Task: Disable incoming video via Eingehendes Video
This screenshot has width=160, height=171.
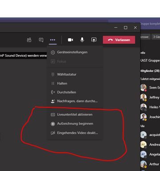Action: tap(75, 133)
